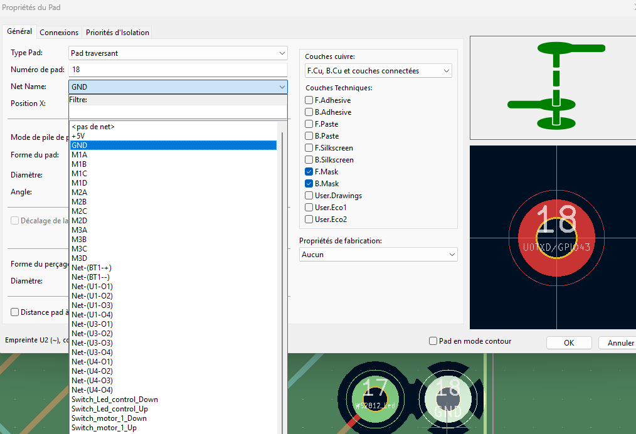Image resolution: width=636 pixels, height=434 pixels.
Task: Enable Pad en mode contour
Action: click(x=433, y=341)
